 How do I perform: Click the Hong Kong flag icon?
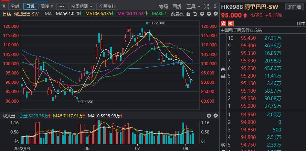(223, 24)
